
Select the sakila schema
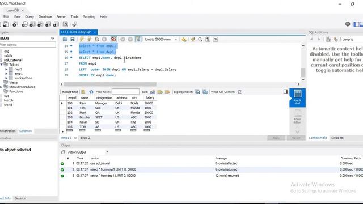(8, 56)
